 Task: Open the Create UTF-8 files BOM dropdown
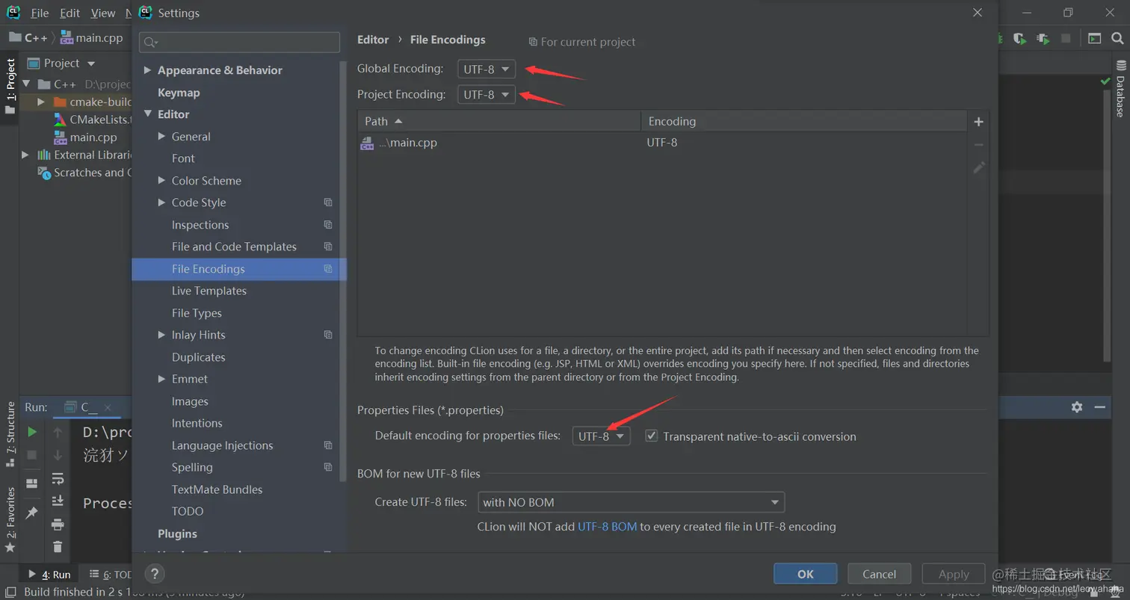tap(631, 502)
